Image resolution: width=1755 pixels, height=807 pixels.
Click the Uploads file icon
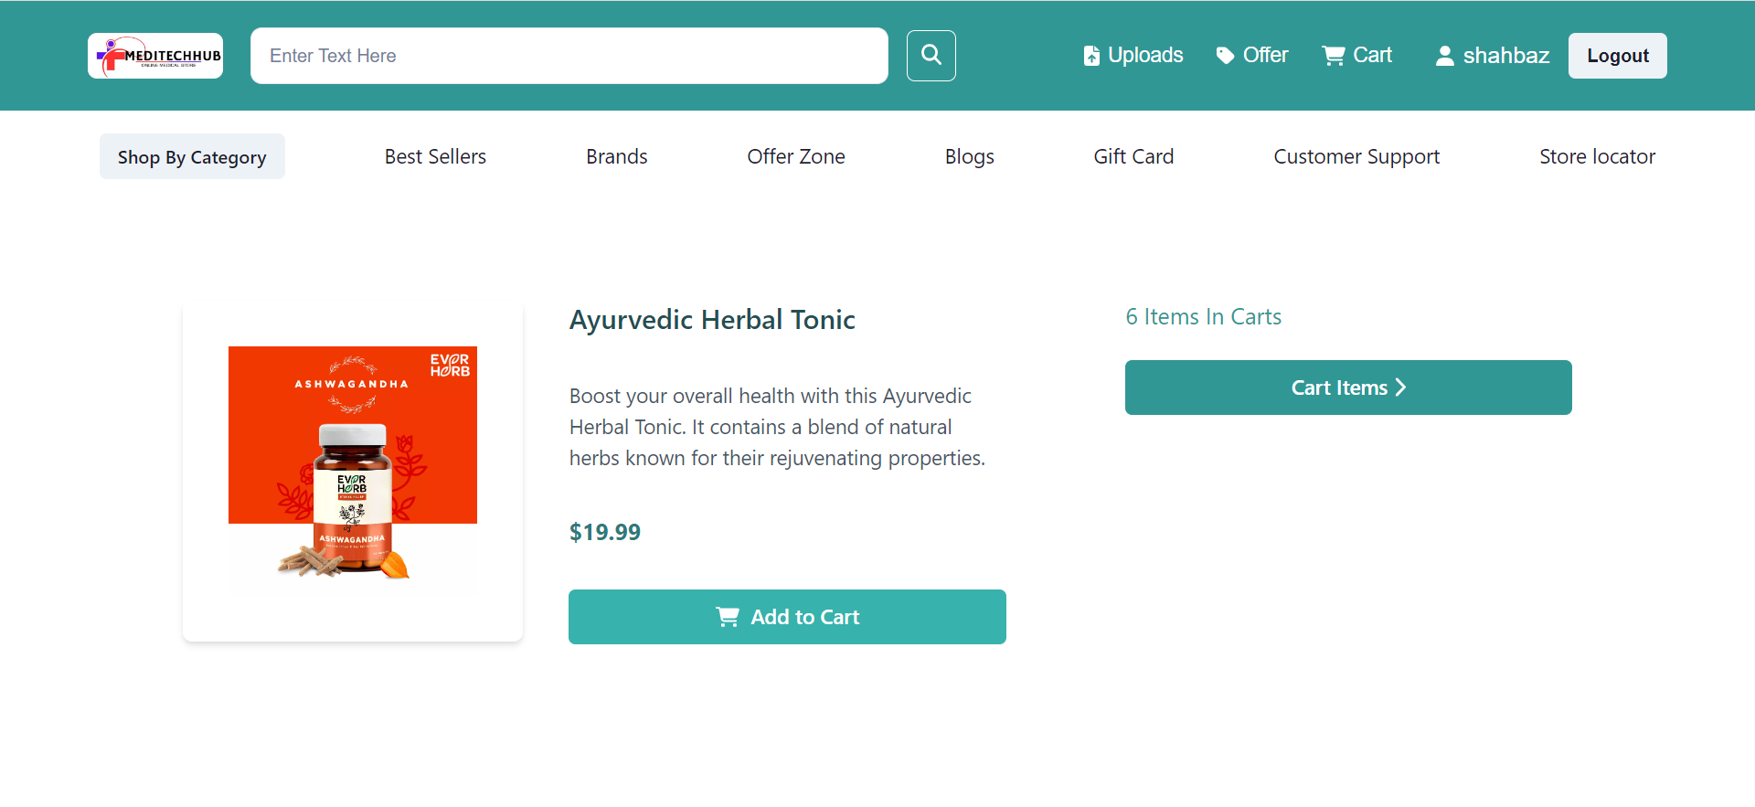1091,56
